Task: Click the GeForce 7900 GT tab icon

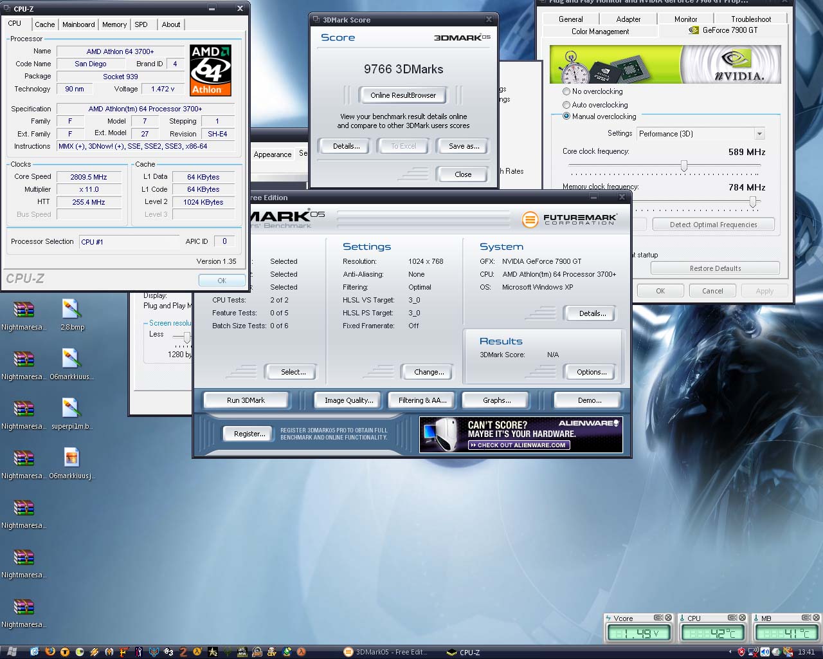Action: click(x=694, y=30)
